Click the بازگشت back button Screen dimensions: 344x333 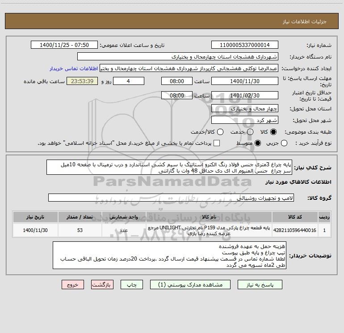(x=102, y=284)
